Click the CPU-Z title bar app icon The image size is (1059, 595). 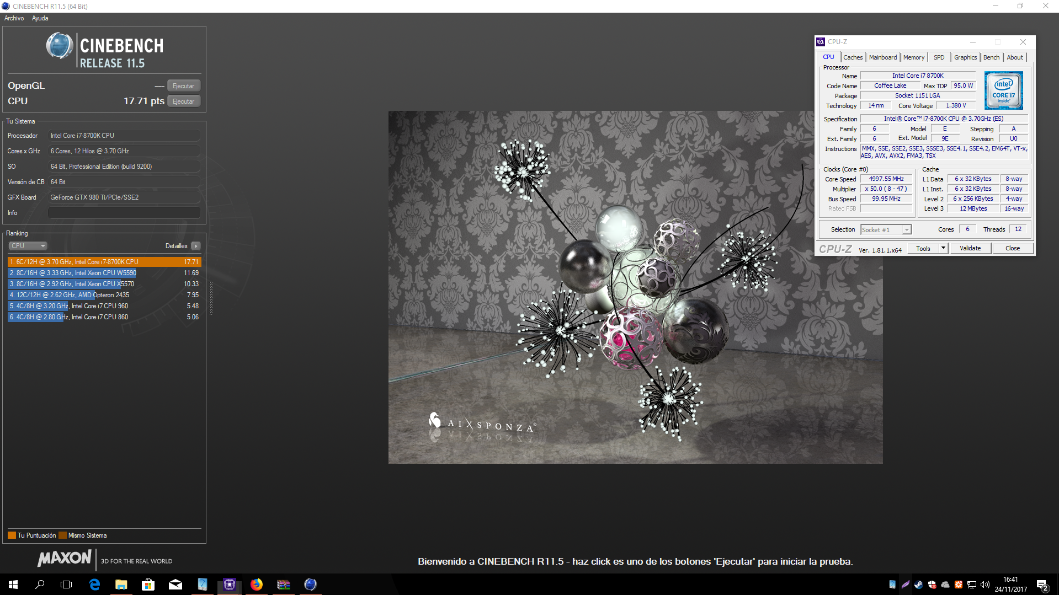pyautogui.click(x=821, y=42)
